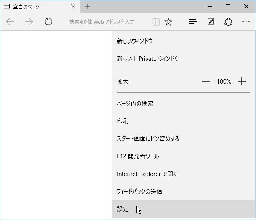The height and width of the screenshot is (220, 256).
Task: Select ページ内の検索 menu item
Action: point(184,104)
